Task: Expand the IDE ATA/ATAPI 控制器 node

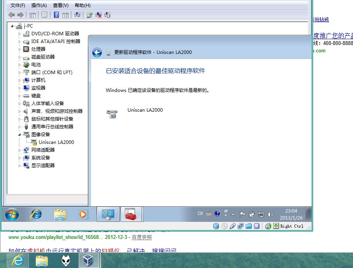Action: (x=20, y=42)
